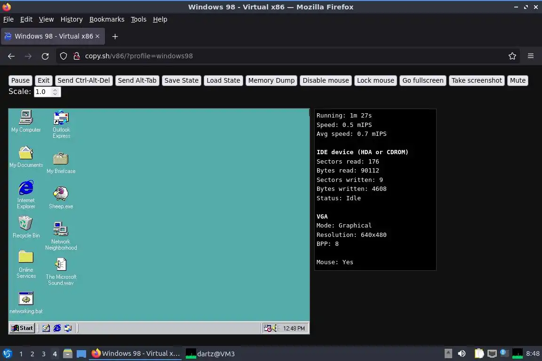
Task: Click the wired network tray icon
Action: (x=492, y=353)
